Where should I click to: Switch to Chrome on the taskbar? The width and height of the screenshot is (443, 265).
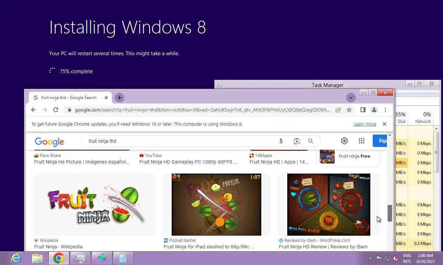pos(58,258)
